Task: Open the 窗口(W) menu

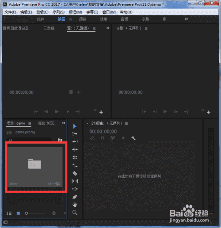Action: [109, 12]
